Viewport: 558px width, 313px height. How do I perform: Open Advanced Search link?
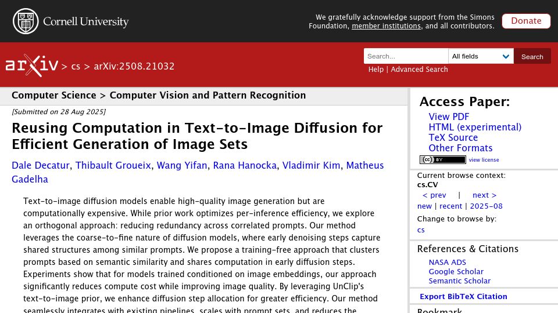click(419, 69)
